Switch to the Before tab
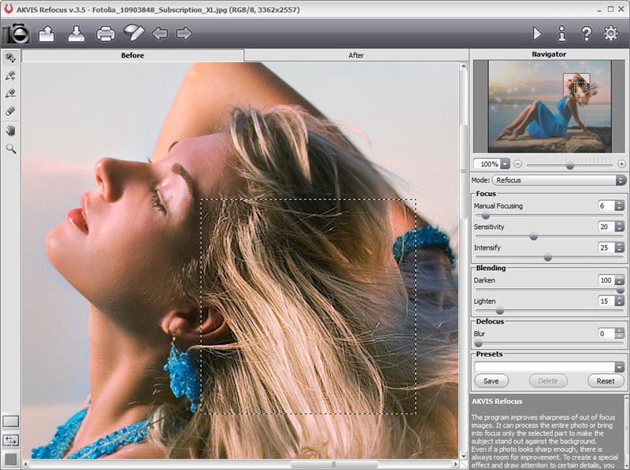630x470 pixels. coord(132,55)
